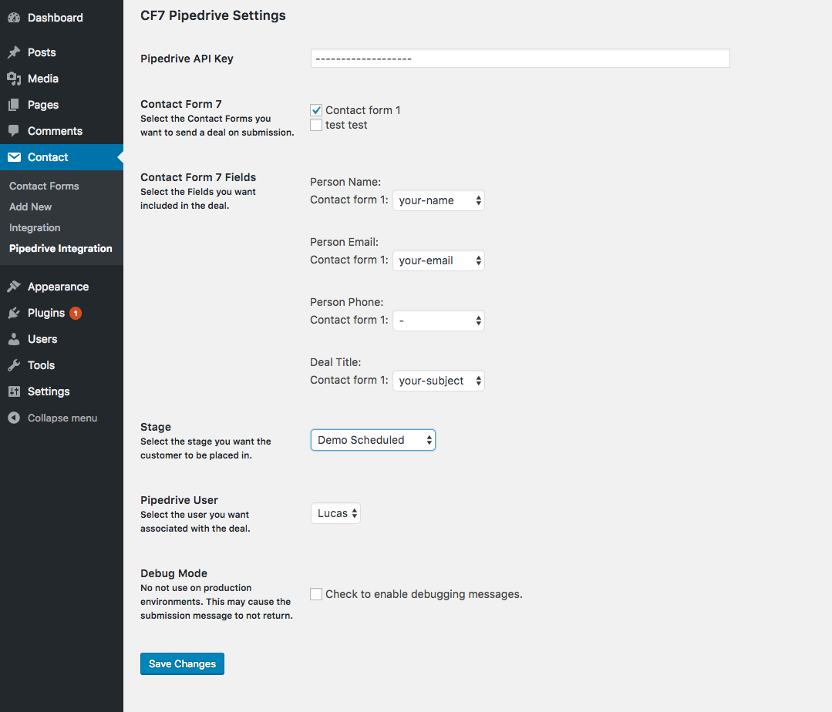Click the Debug Mode section heading
832x712 pixels.
coord(173,573)
